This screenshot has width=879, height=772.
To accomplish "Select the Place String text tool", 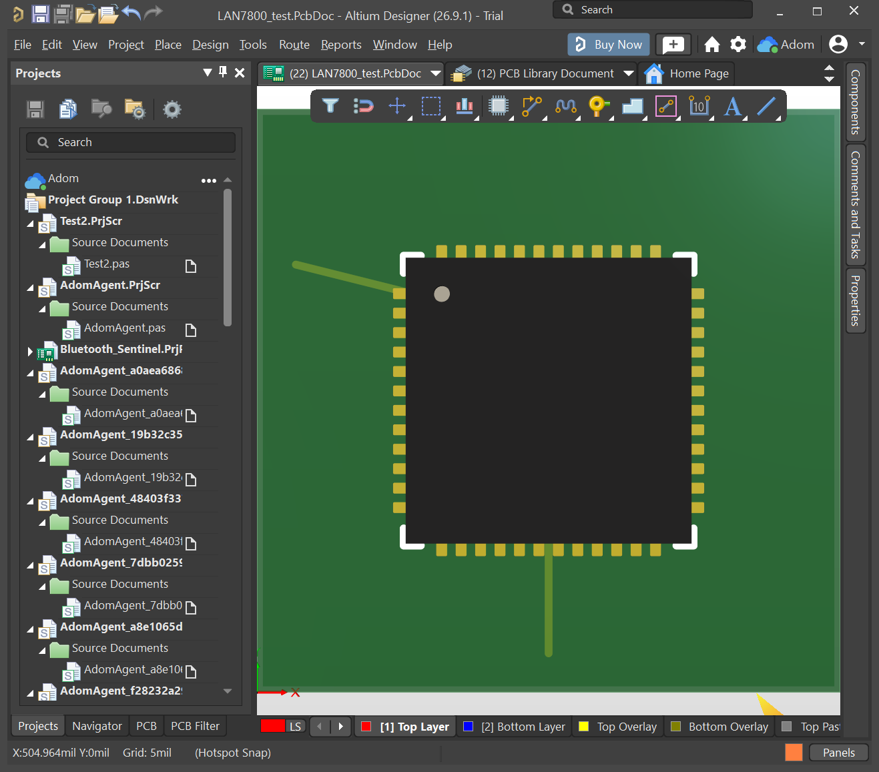I will pyautogui.click(x=733, y=106).
